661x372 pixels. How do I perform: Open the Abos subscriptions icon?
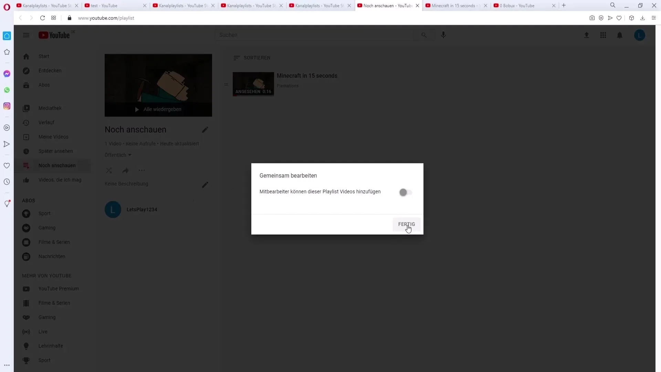tap(26, 85)
